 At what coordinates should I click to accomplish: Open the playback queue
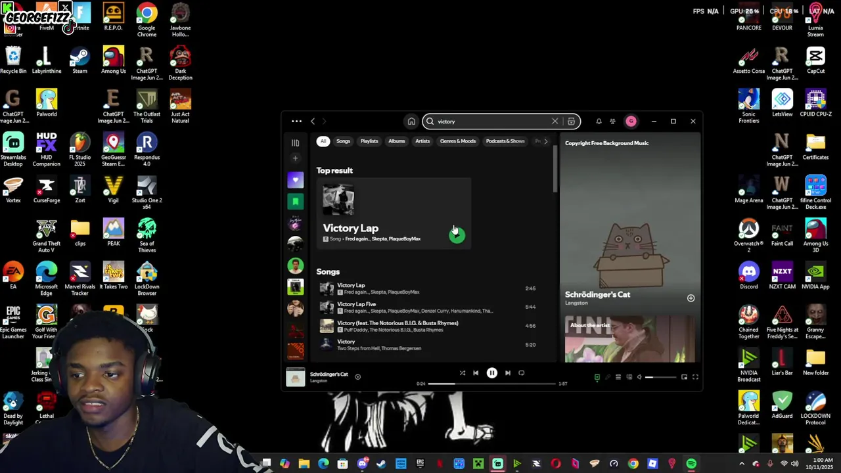click(618, 377)
